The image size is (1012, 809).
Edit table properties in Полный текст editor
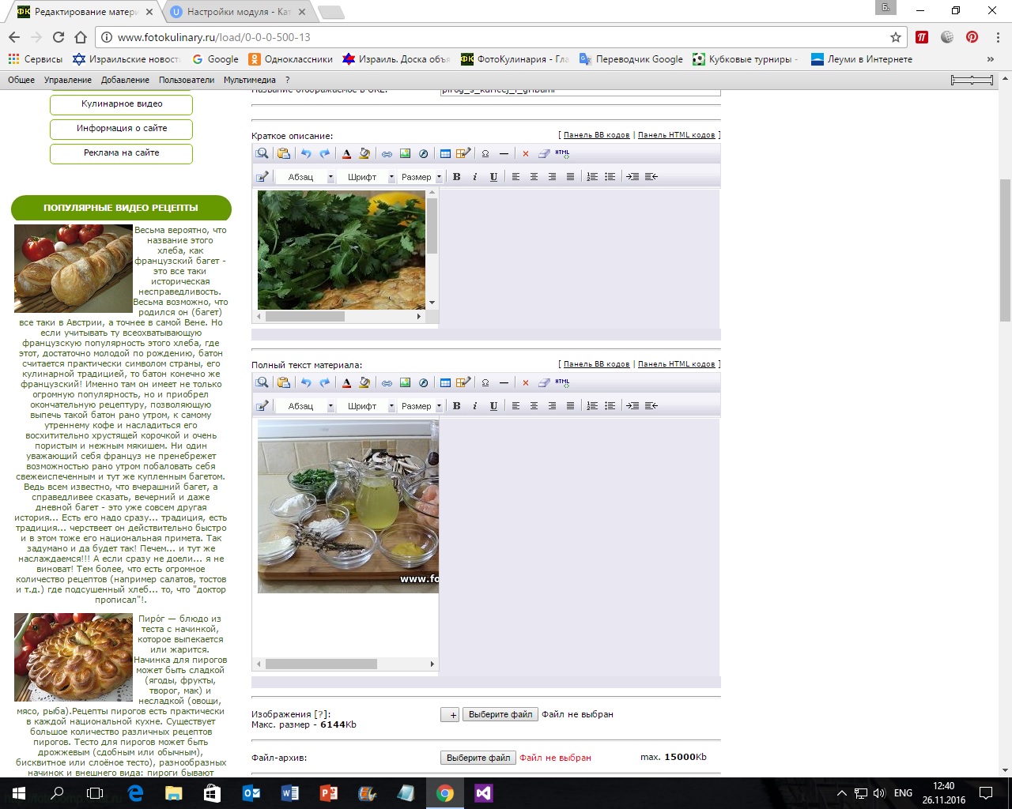coord(463,382)
